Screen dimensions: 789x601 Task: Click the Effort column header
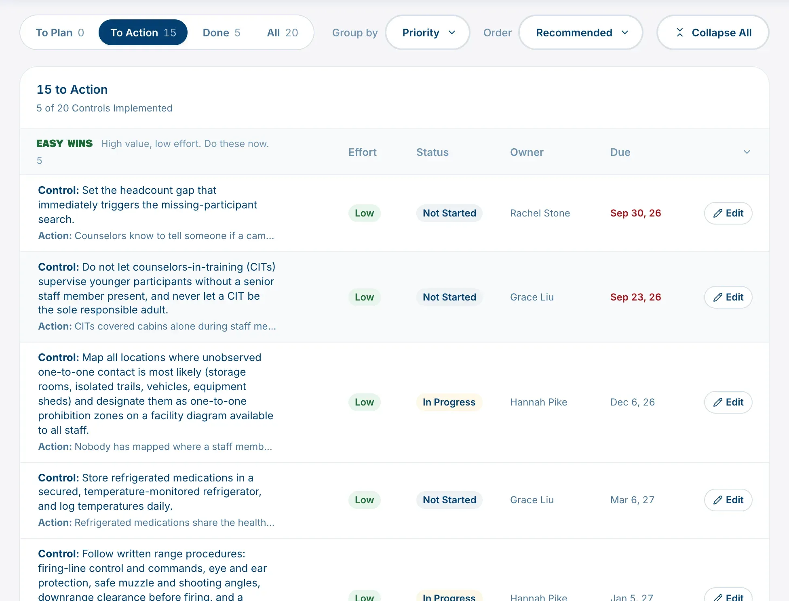point(363,152)
